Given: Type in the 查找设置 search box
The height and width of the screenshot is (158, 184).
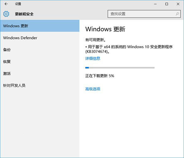Looking at the screenshot, I should [x=141, y=14].
